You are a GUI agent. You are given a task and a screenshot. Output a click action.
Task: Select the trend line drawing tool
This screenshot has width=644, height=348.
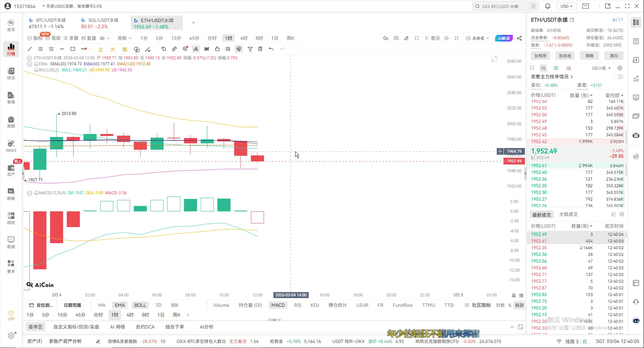pyautogui.click(x=30, y=49)
